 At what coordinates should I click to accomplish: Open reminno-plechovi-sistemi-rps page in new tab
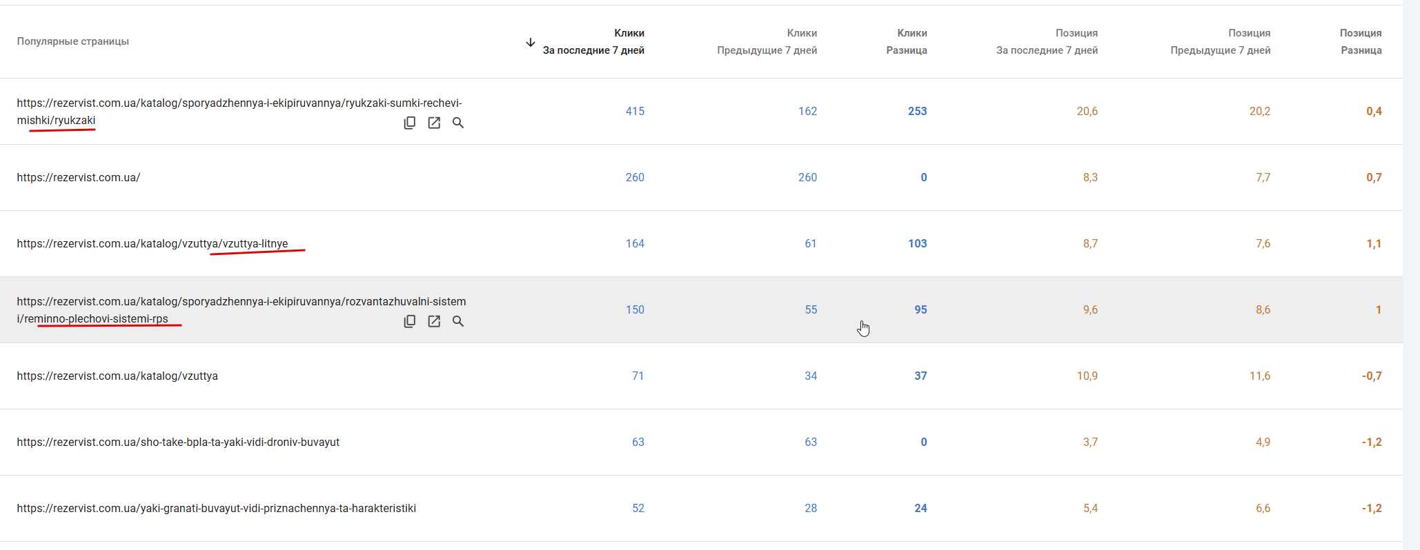434,321
